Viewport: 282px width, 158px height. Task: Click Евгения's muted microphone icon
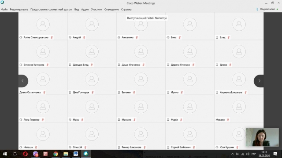(x=134, y=93)
